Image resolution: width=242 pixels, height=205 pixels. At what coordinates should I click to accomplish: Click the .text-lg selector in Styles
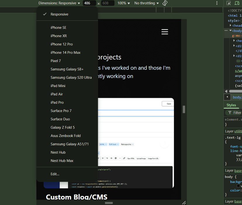(x=233, y=138)
